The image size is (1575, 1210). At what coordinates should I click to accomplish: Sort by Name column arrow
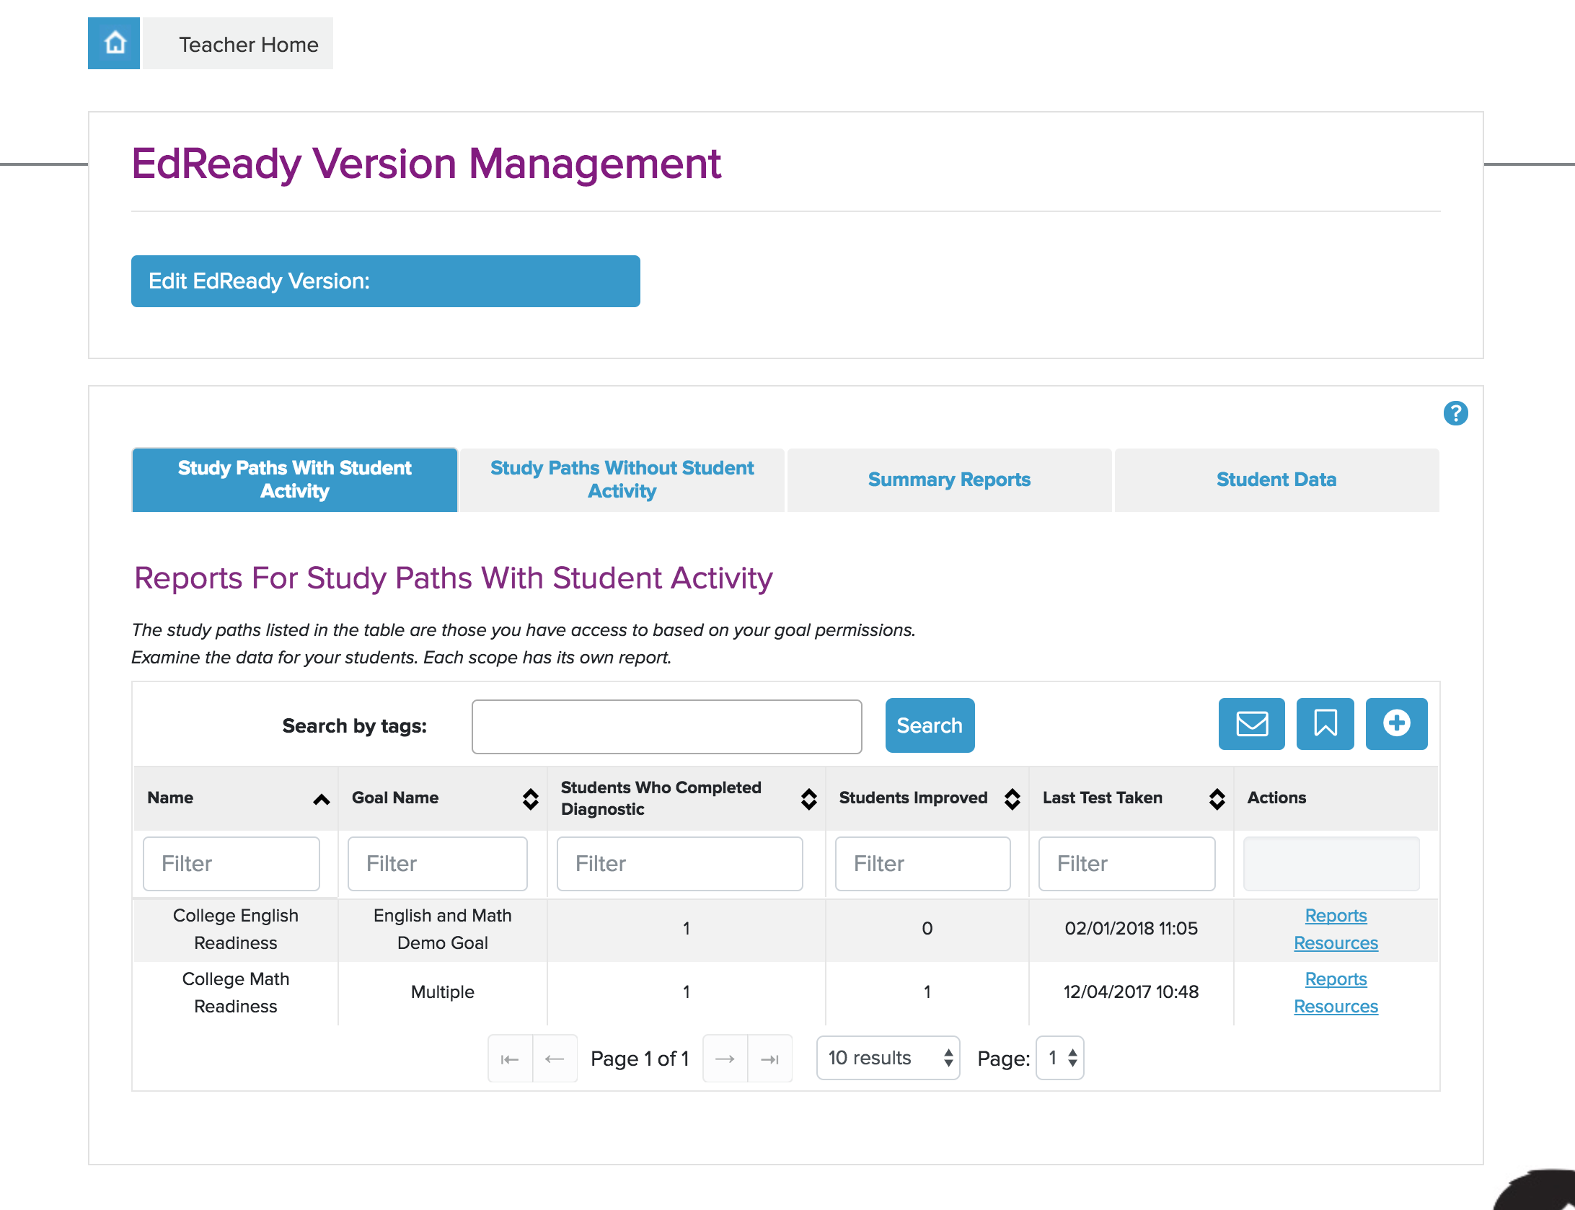click(x=322, y=799)
